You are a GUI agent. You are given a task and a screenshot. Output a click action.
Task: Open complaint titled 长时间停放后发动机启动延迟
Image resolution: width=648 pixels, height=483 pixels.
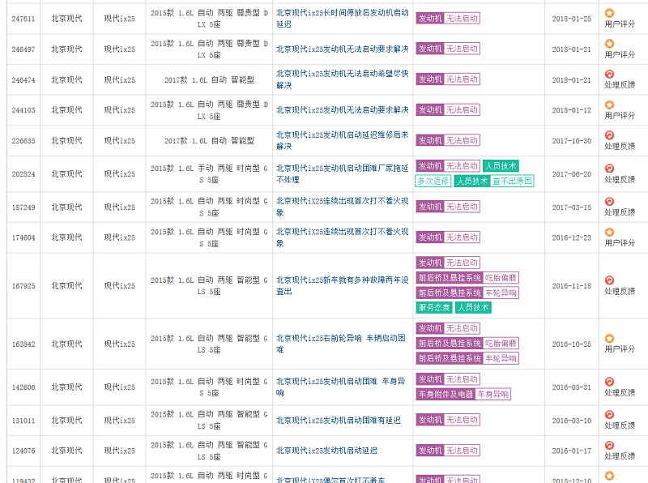(342, 18)
